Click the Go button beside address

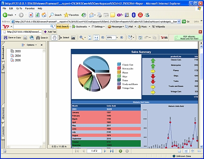point(186,22)
